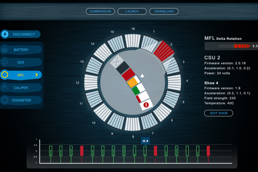Click the Commission button
Image resolution: width=258 pixels, height=172 pixels.
click(100, 12)
